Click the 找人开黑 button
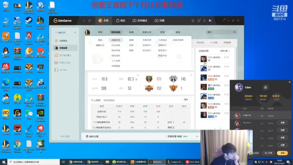The image size is (293, 165). [x=268, y=153]
